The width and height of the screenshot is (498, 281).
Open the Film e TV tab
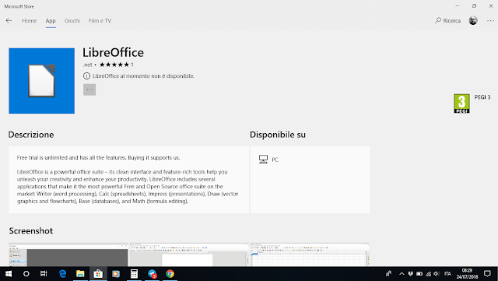[100, 21]
